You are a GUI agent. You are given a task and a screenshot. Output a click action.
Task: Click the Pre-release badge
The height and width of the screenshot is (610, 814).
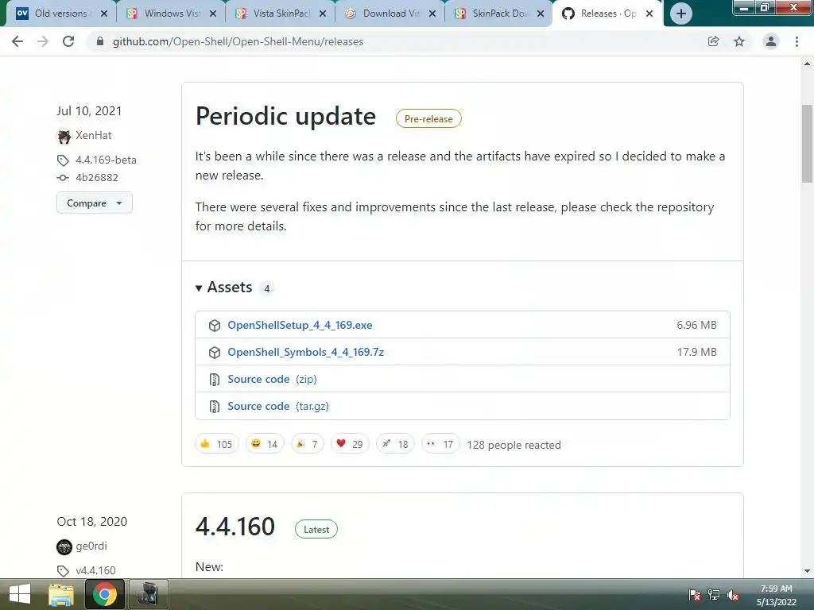[428, 119]
